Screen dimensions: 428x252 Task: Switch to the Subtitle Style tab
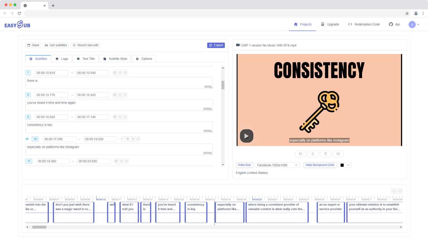tap(115, 59)
